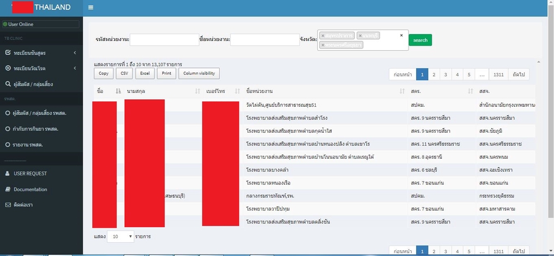The height and width of the screenshot is (256, 554).
Task: Click the Documentation book icon
Action: tap(8, 189)
